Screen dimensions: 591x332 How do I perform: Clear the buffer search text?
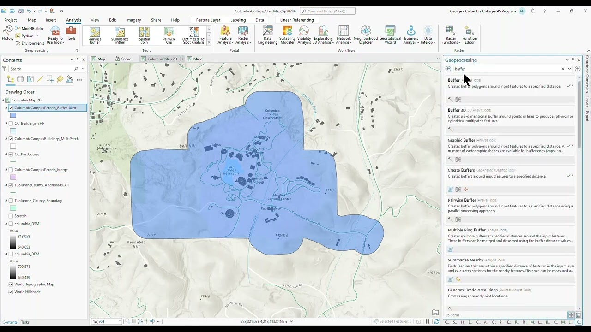click(x=563, y=69)
